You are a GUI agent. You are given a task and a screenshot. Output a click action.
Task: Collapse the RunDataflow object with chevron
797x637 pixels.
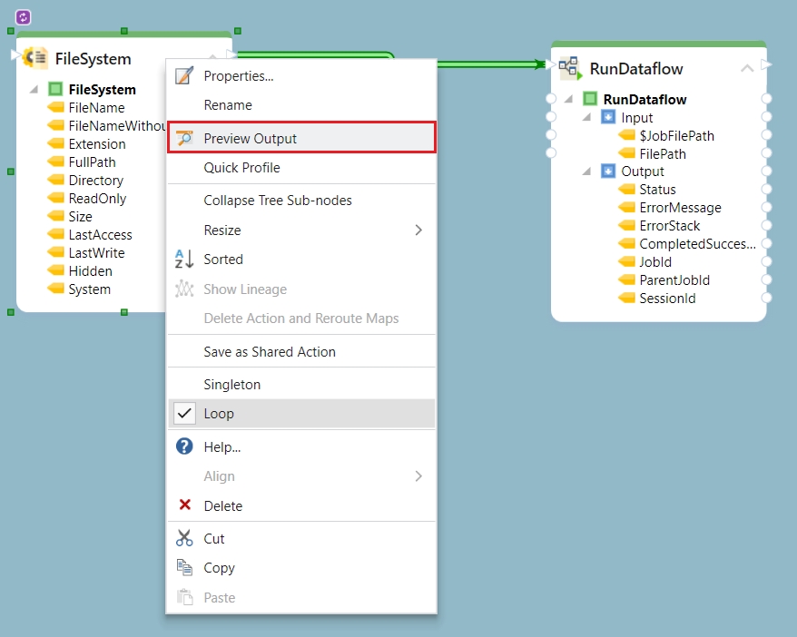(747, 68)
